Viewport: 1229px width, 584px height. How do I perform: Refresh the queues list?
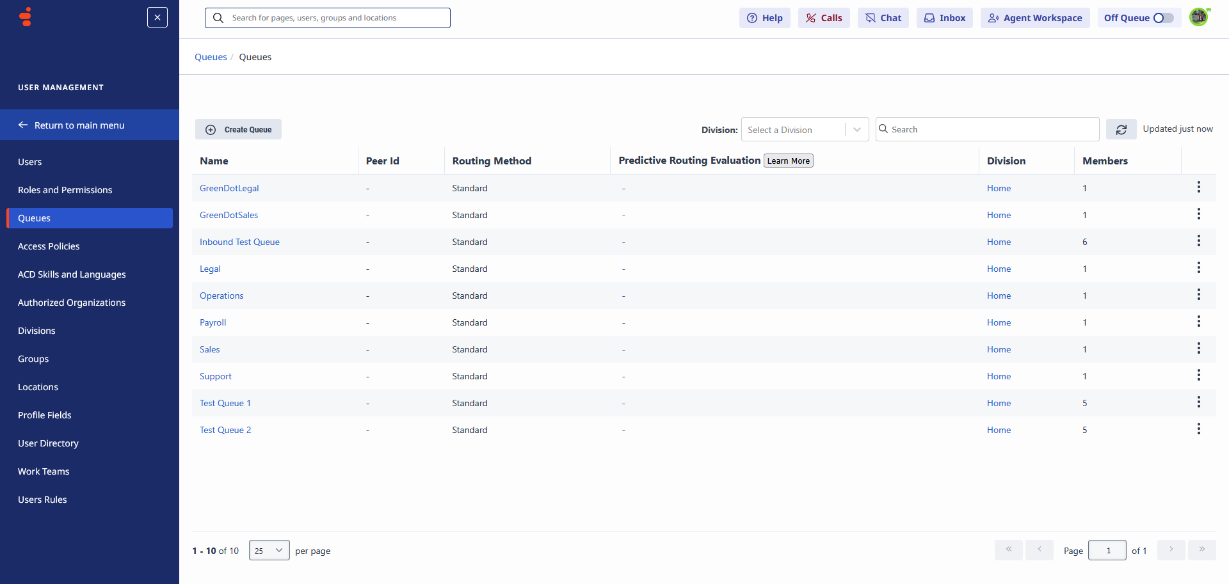click(1121, 129)
